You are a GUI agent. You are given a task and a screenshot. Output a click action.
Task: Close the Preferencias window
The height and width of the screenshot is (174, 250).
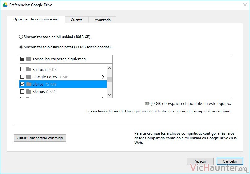tap(245, 5)
